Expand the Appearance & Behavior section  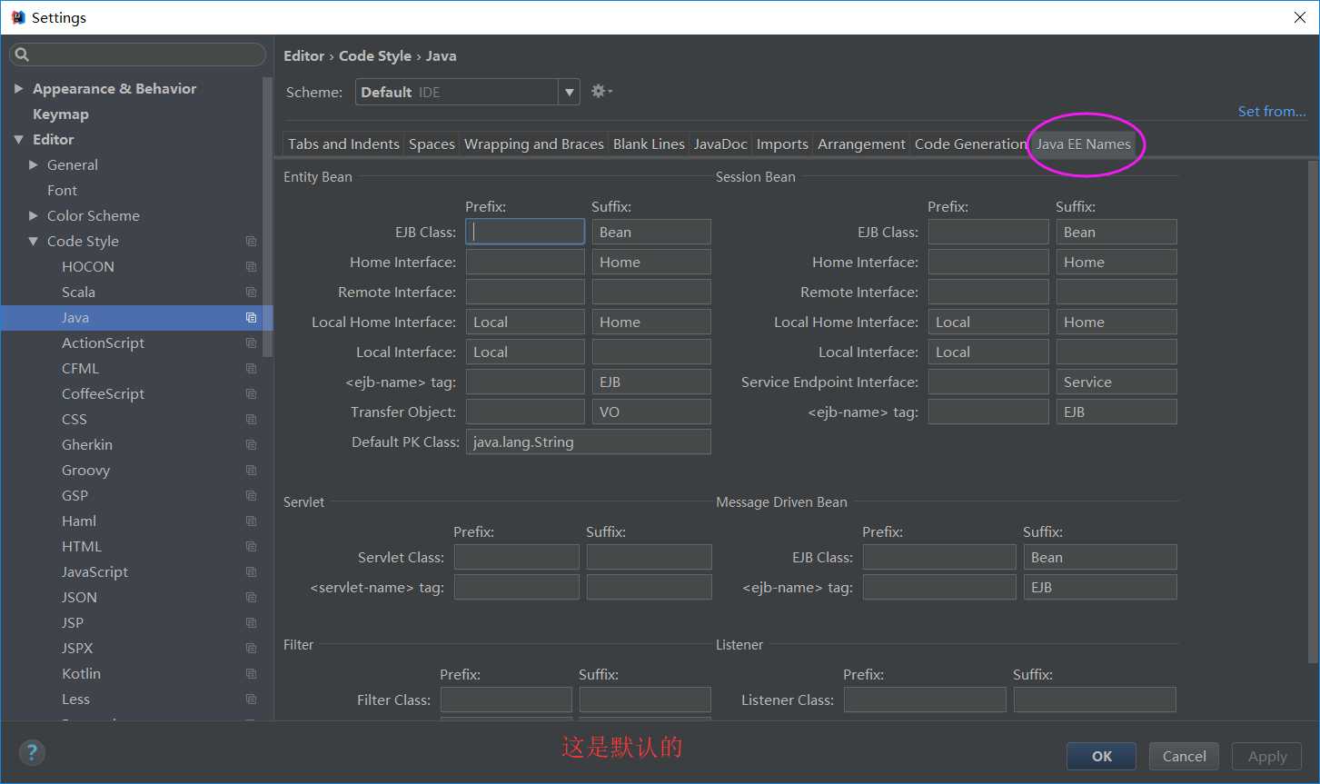(x=18, y=88)
